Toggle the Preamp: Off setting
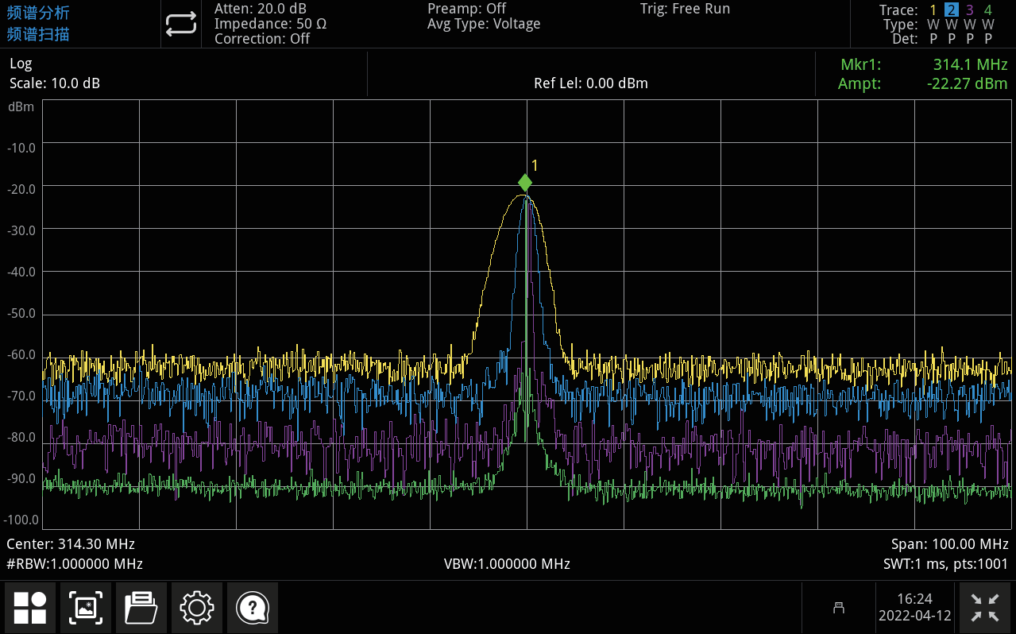Screen dimensions: 1016x634 pyautogui.click(x=467, y=9)
